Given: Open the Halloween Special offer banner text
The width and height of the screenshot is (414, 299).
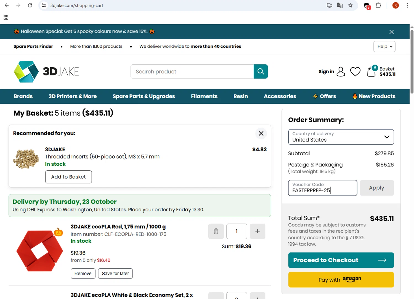Looking at the screenshot, I should pyautogui.click(x=84, y=31).
